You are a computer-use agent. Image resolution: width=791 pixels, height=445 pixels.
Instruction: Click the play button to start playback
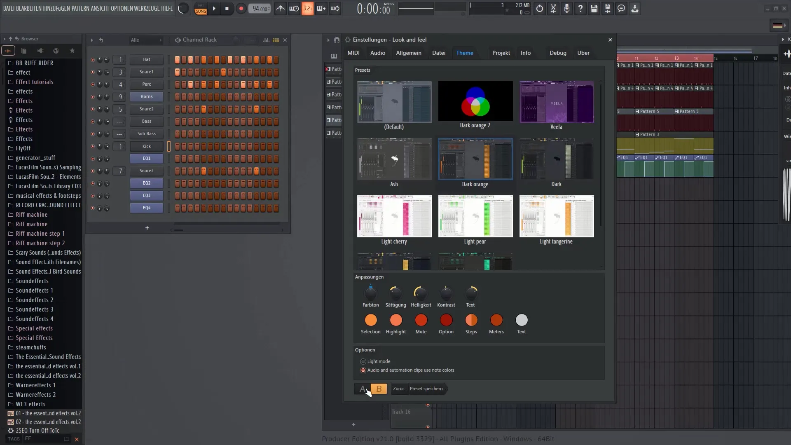[214, 8]
